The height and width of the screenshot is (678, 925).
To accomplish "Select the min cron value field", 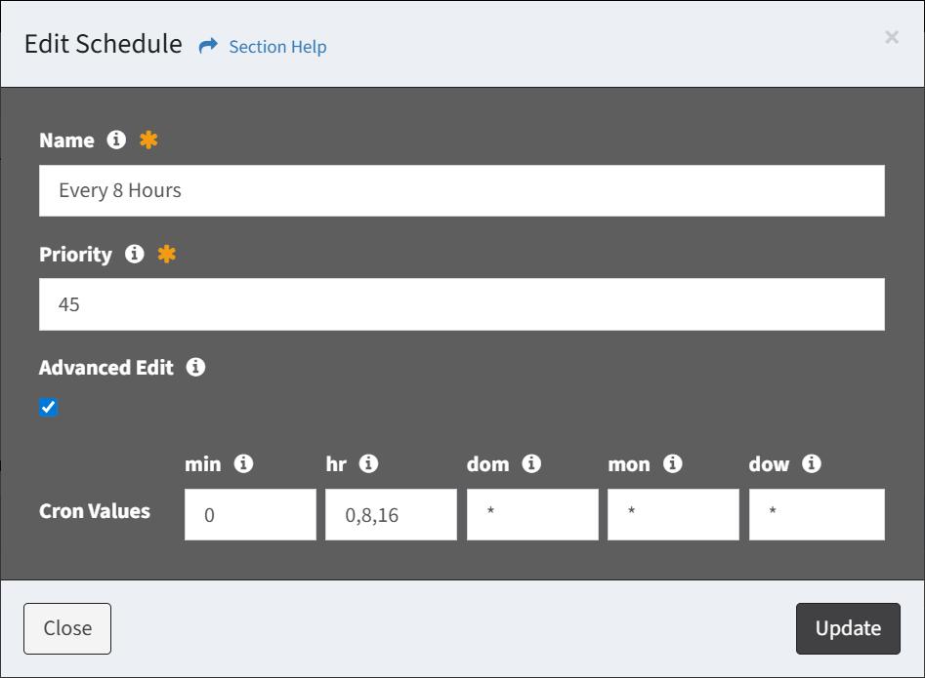I will pyautogui.click(x=250, y=515).
